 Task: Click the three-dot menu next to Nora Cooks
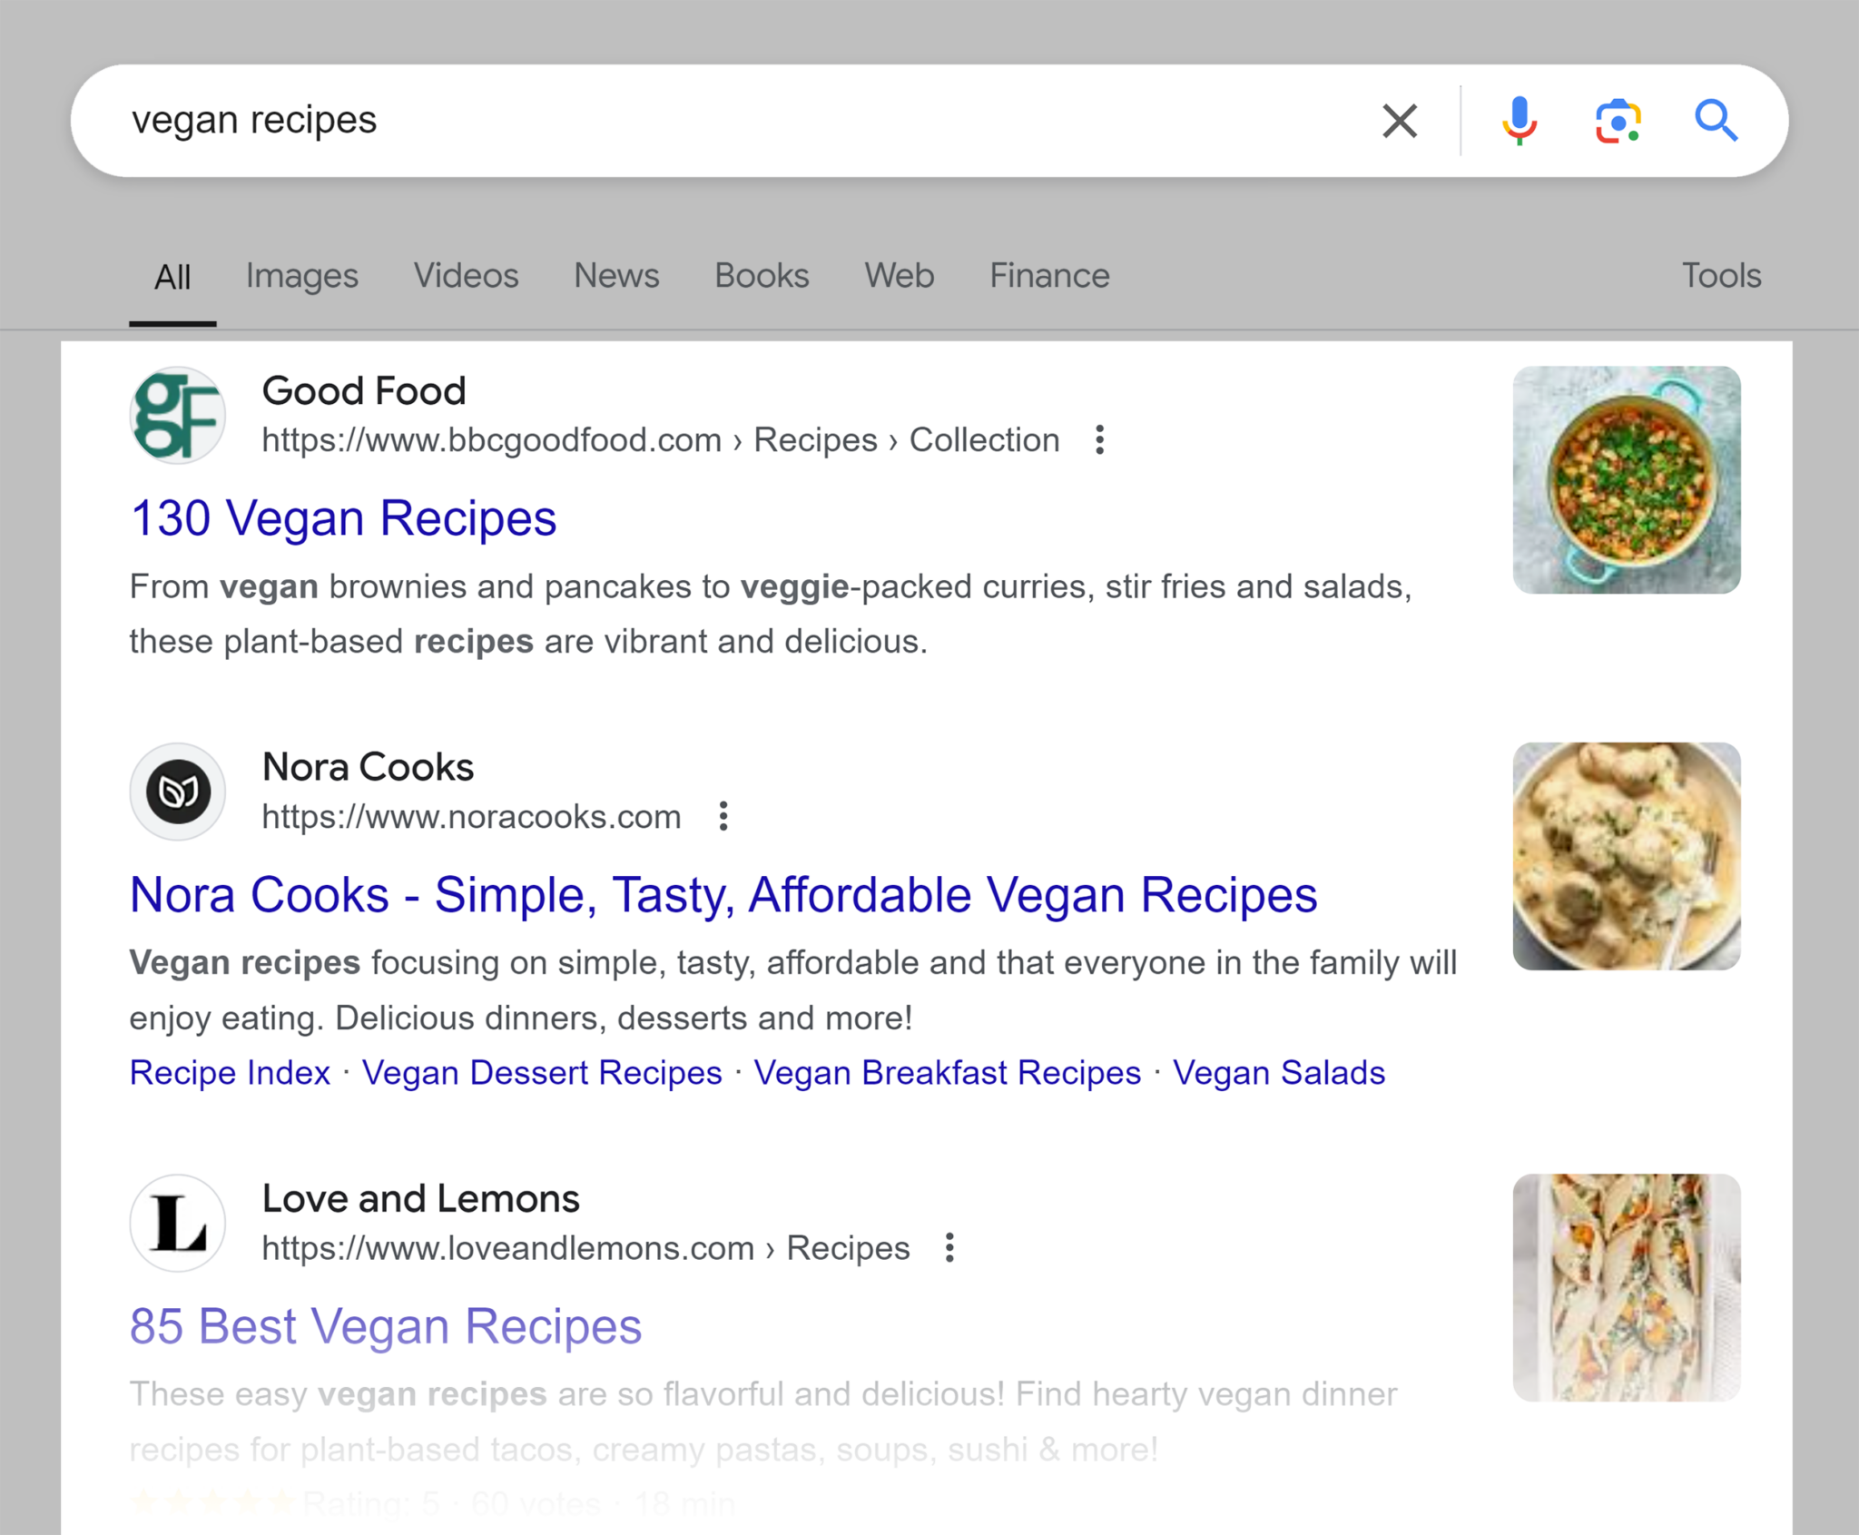coord(724,814)
